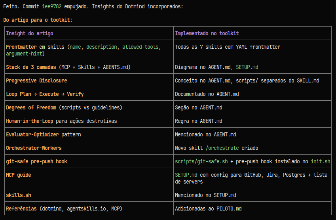Click 'Human-in-the-Loop' bold text
Viewport: 336px width, 220px height.
(x=30, y=121)
